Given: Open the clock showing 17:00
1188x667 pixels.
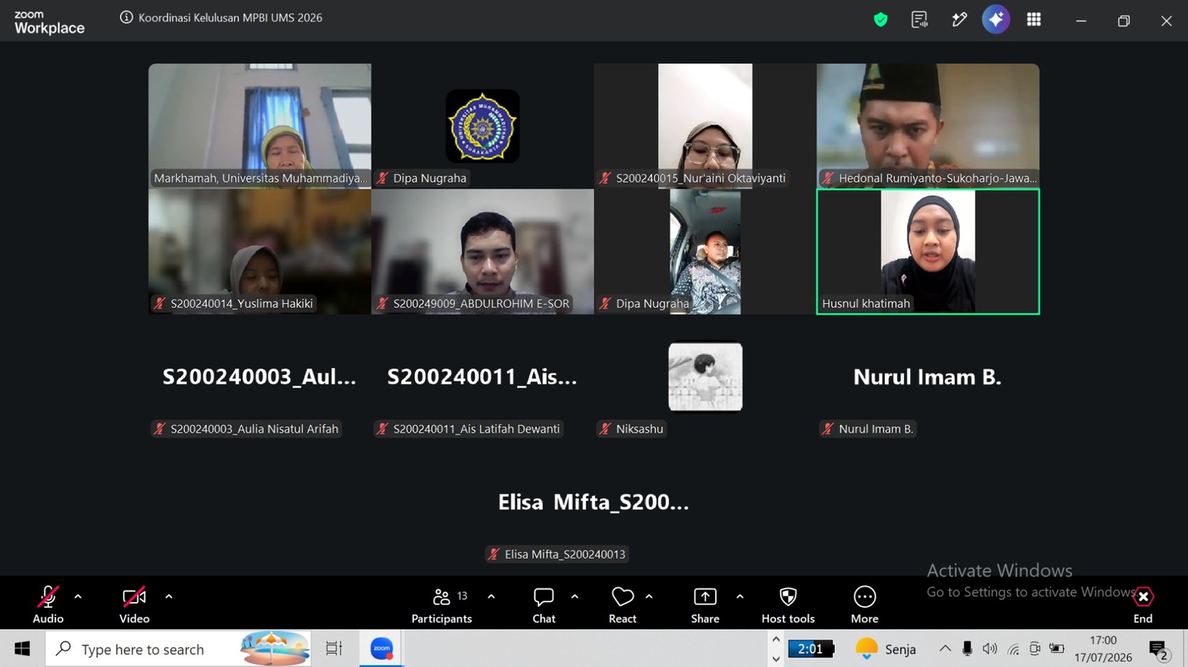Looking at the screenshot, I should (1103, 649).
